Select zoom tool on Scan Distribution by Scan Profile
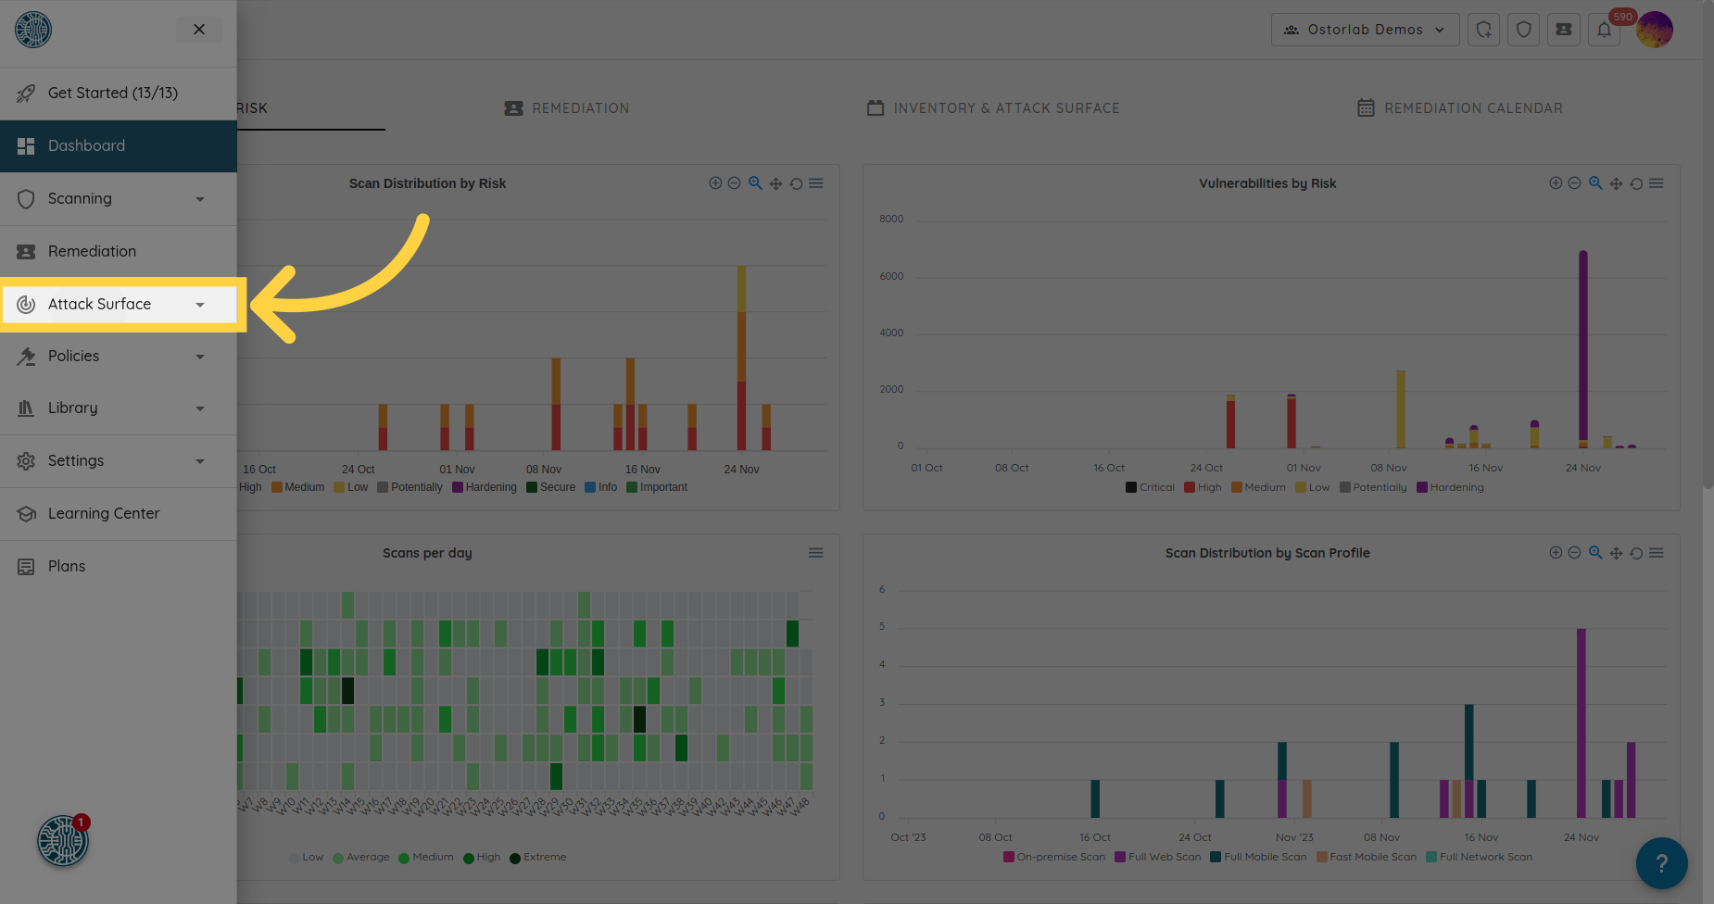The height and width of the screenshot is (904, 1714). tap(1595, 553)
